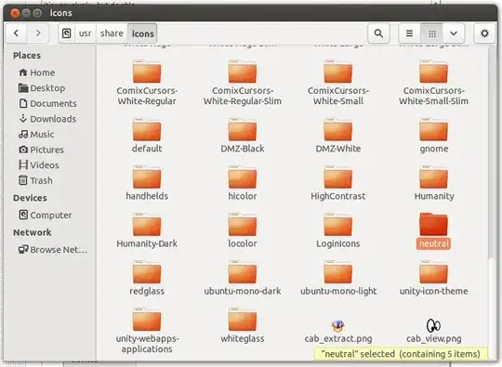The width and height of the screenshot is (502, 367).
Task: Open the view options dropdown arrow
Action: coord(454,33)
